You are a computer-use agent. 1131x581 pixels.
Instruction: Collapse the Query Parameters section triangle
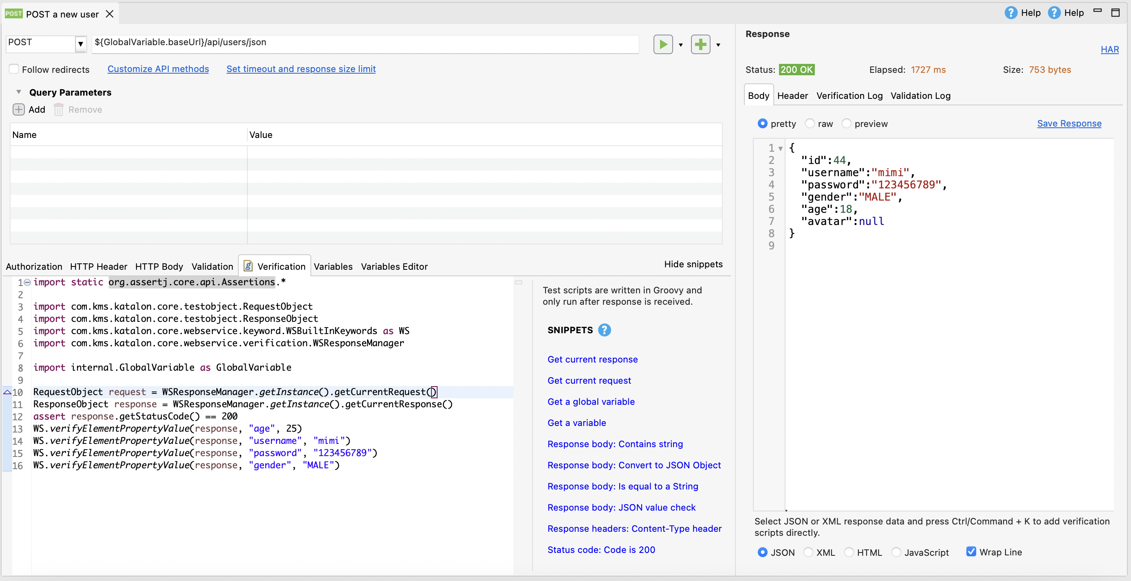point(18,92)
